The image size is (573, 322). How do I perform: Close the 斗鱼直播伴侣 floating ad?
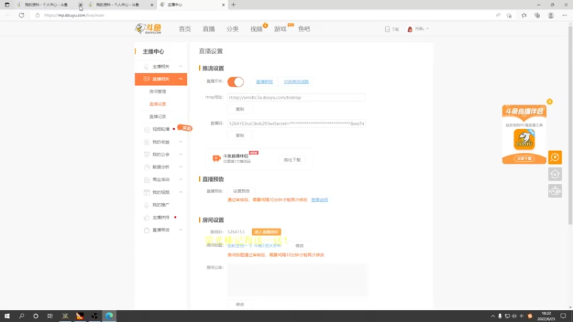pyautogui.click(x=549, y=102)
